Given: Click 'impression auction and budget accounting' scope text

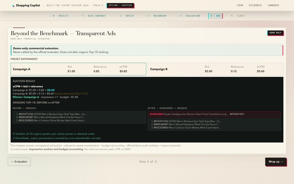Looking at the screenshot, I should point(56,149).
